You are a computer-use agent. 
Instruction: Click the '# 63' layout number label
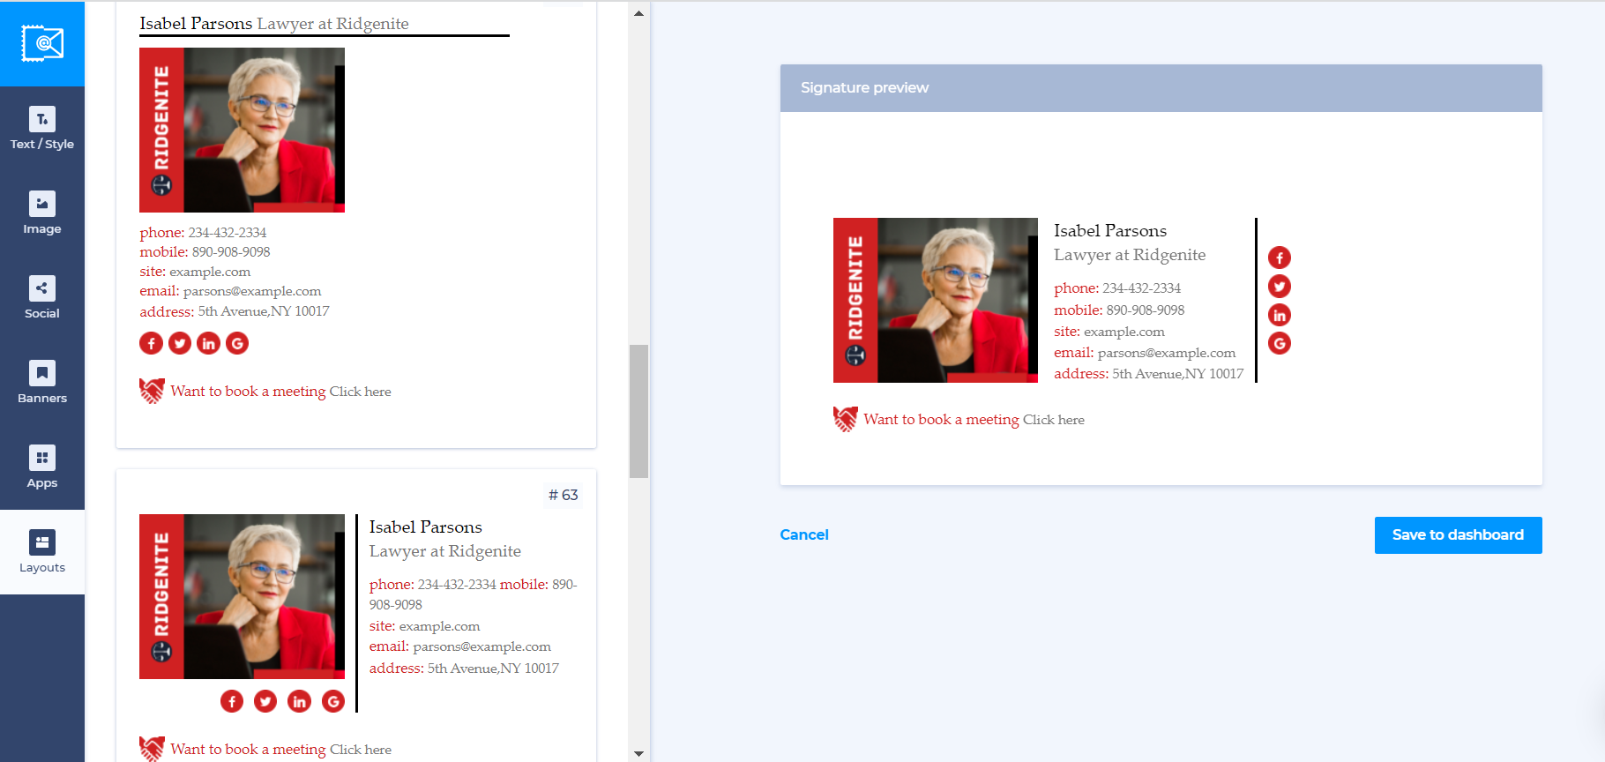564,495
